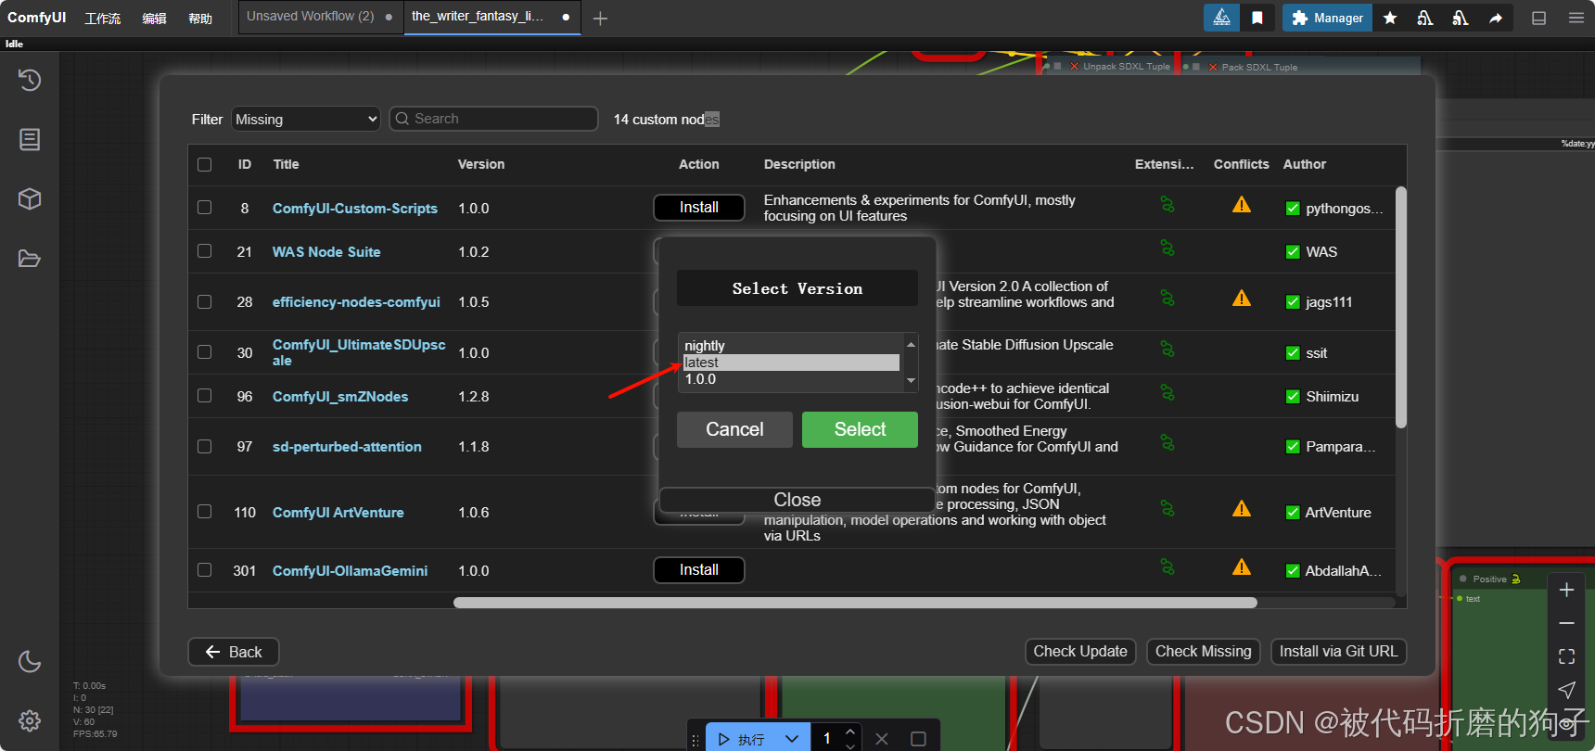Click the vertical scrollbar of node table
The height and width of the screenshot is (751, 1595).
[x=1401, y=307]
